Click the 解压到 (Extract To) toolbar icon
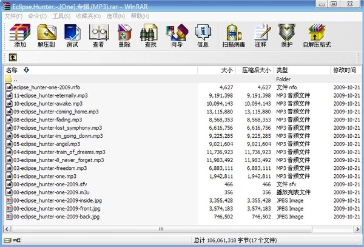The image size is (364, 247). pyautogui.click(x=47, y=32)
